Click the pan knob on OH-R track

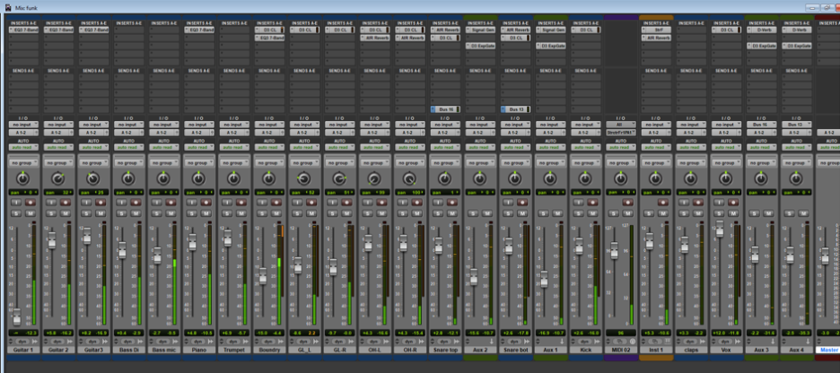click(408, 178)
